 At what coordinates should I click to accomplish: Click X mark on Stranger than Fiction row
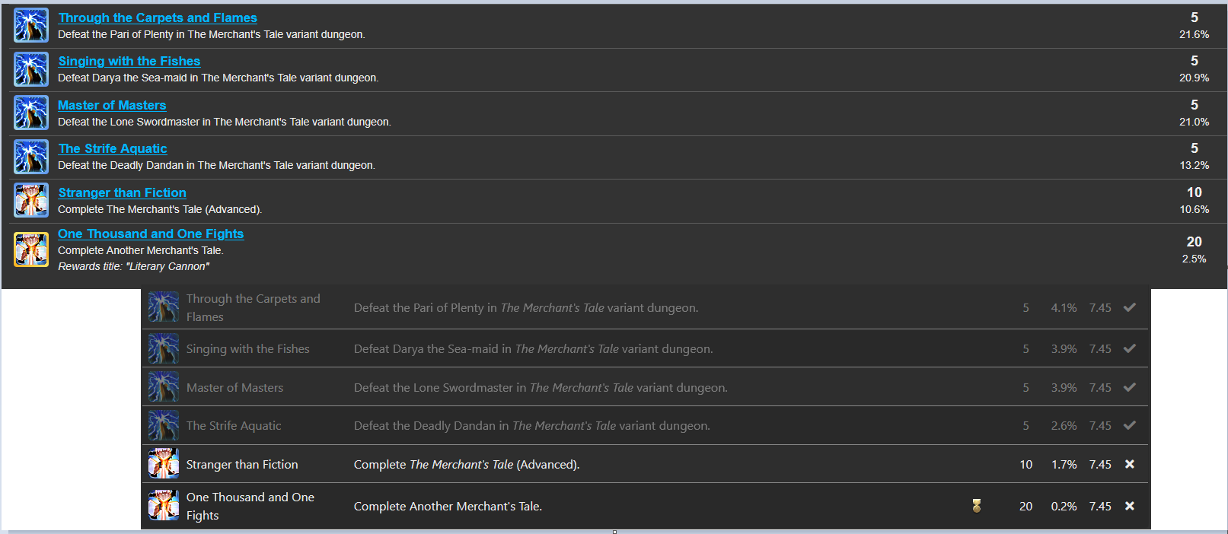coord(1130,464)
